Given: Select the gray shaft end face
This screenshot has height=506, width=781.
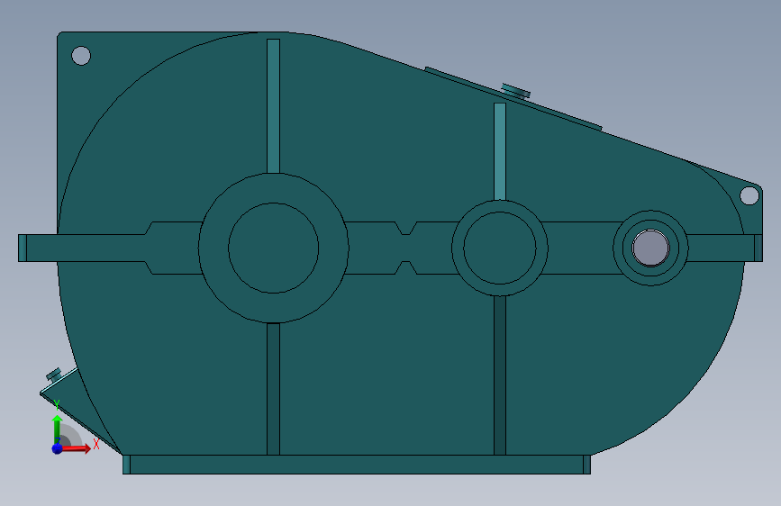Looking at the screenshot, I should [650, 248].
